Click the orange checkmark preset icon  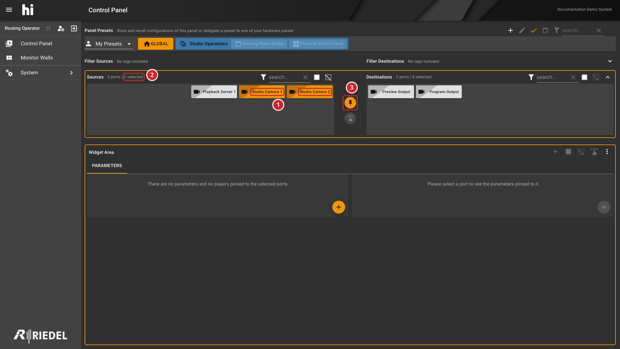click(534, 30)
